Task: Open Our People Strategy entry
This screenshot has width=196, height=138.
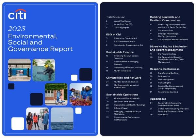Action: (x=167, y=54)
